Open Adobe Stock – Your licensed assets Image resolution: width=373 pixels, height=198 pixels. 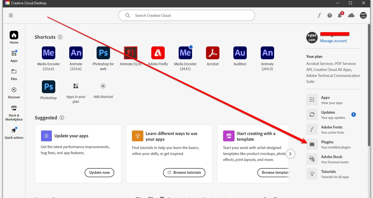[x=333, y=159]
